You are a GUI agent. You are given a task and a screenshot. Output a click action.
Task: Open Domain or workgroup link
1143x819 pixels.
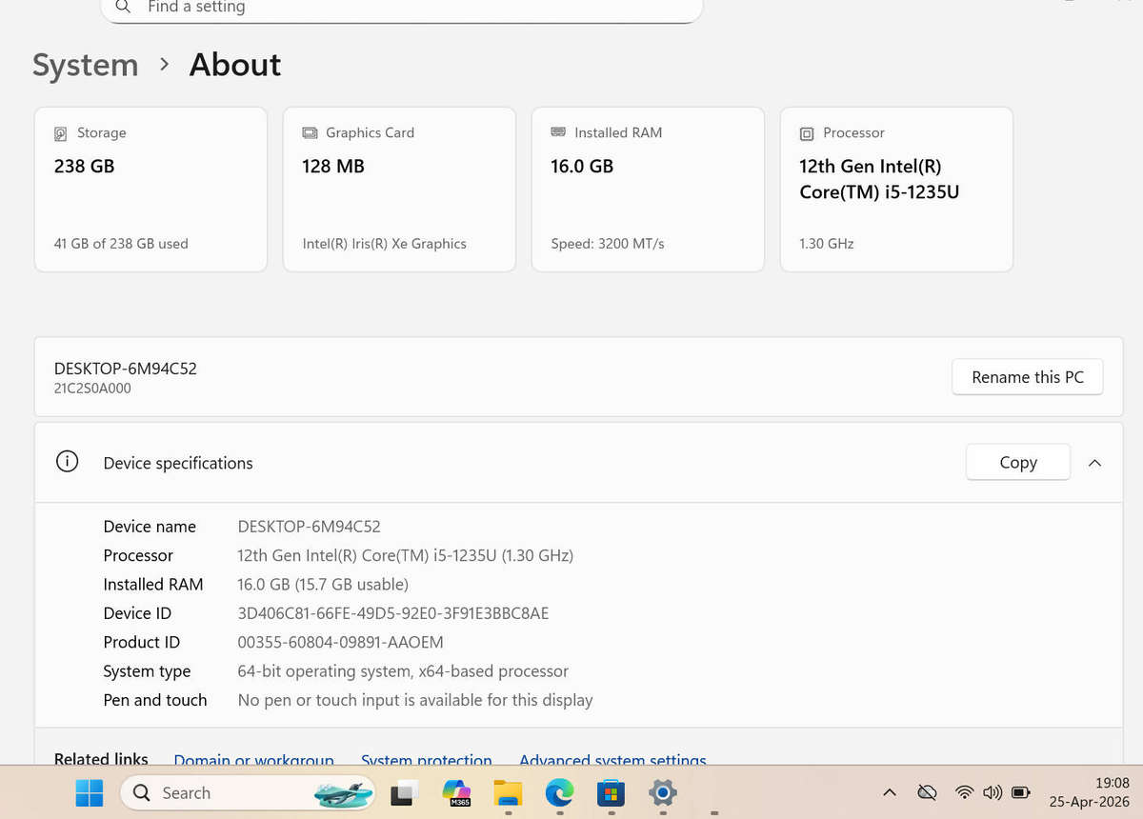[x=253, y=759]
